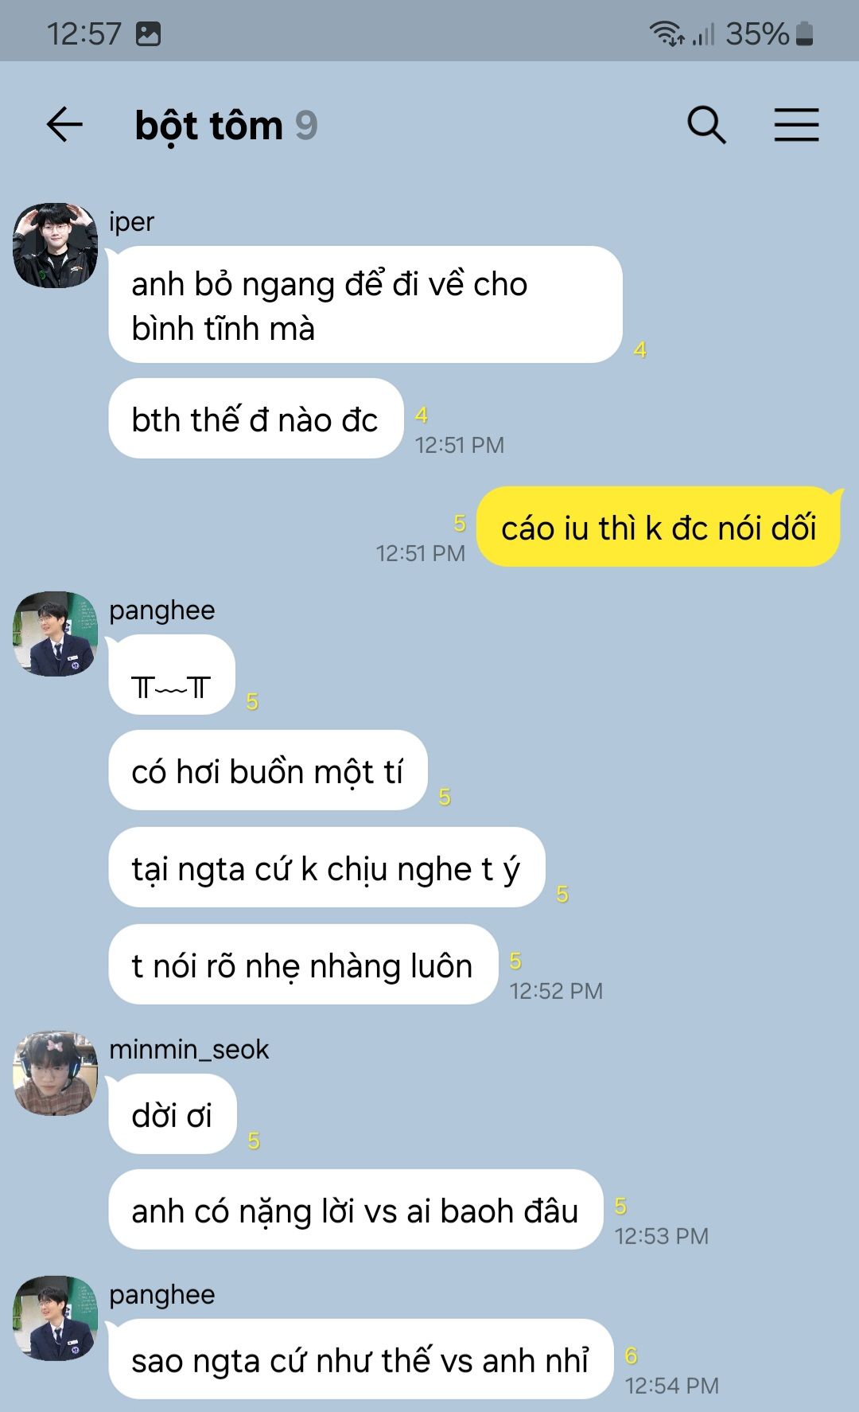
Task: Open chat search magnifier icon
Action: (706, 125)
